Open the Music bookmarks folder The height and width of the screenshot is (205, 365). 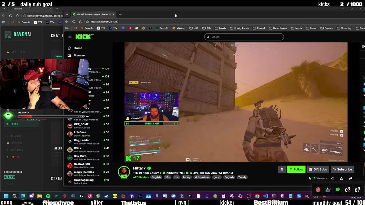[x=311, y=28]
